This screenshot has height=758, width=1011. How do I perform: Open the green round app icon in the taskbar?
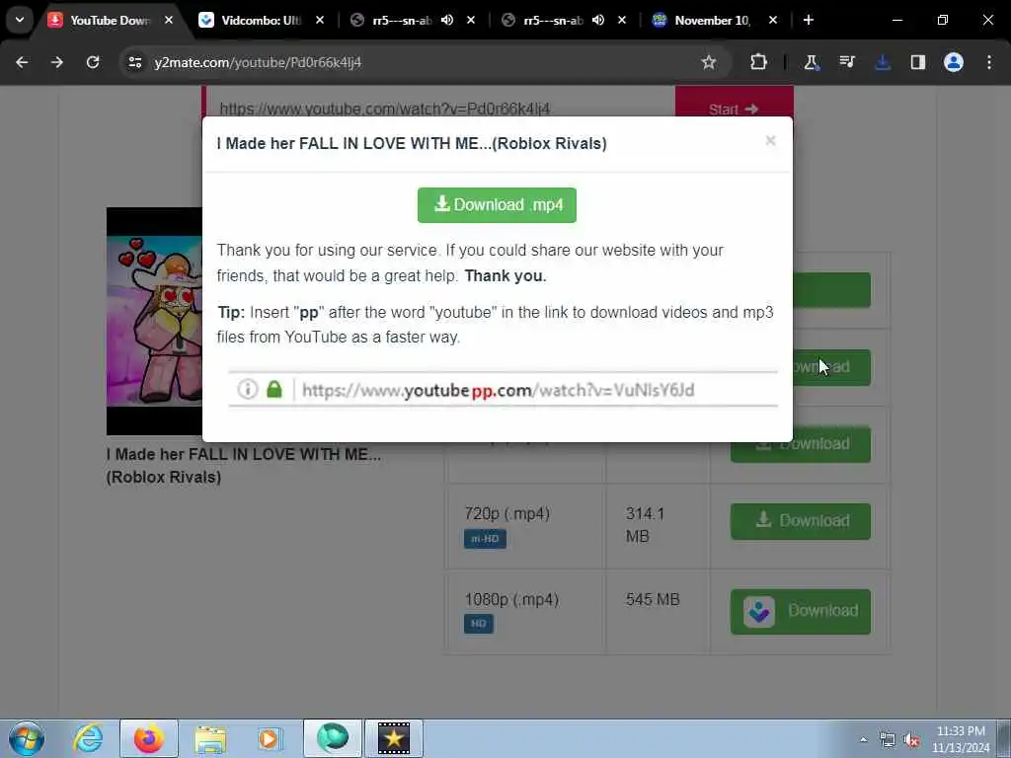pos(332,738)
